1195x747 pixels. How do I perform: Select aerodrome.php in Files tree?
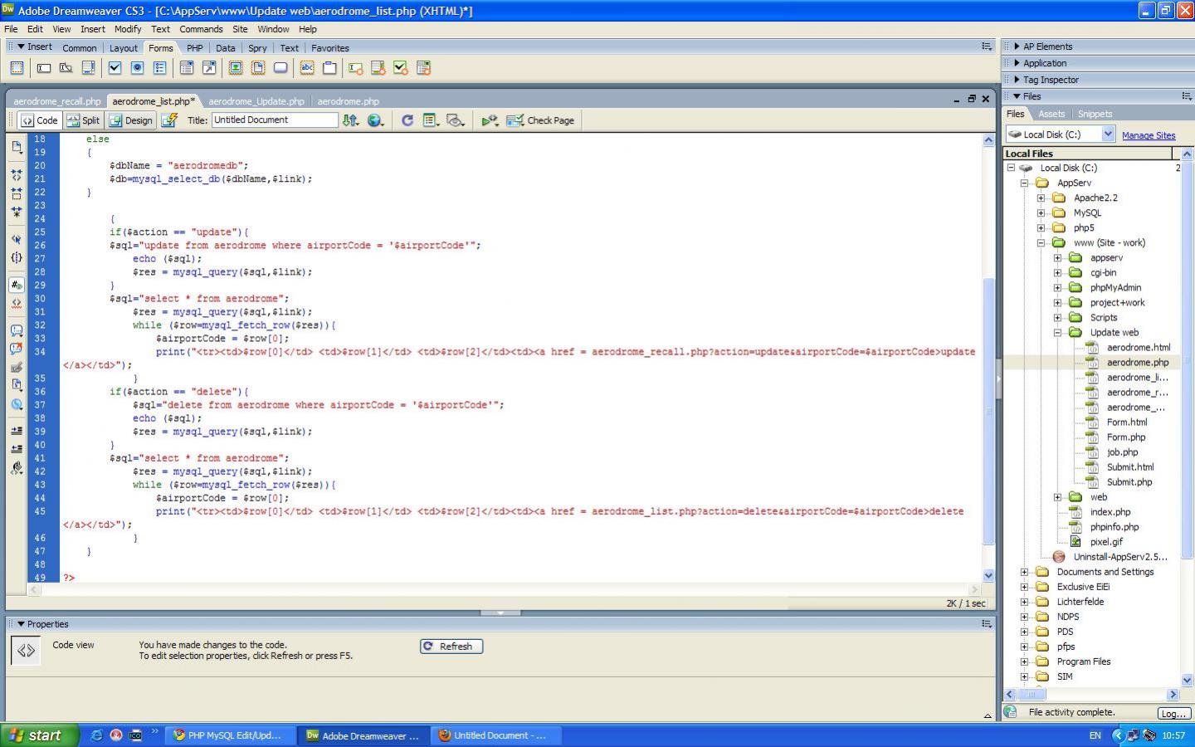[1138, 362]
